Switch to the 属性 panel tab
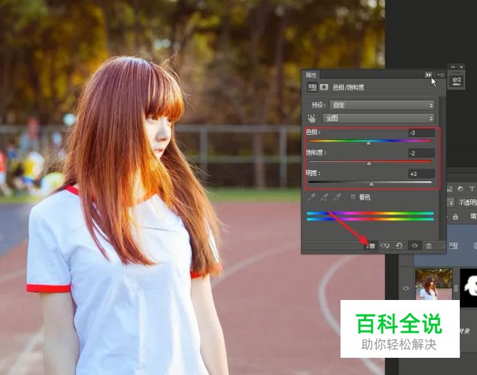477x375 pixels. [x=311, y=75]
